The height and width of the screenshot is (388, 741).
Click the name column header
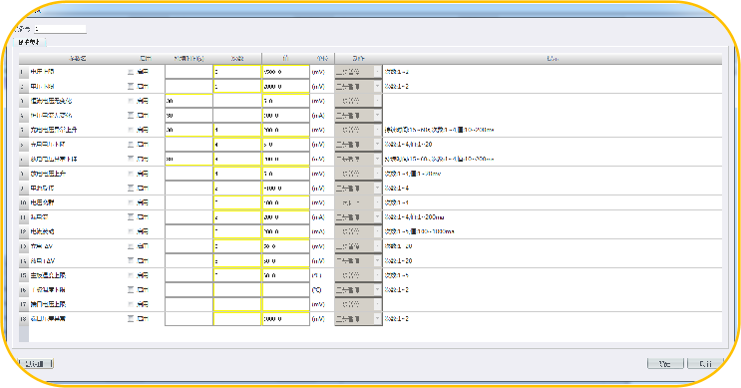coord(78,59)
